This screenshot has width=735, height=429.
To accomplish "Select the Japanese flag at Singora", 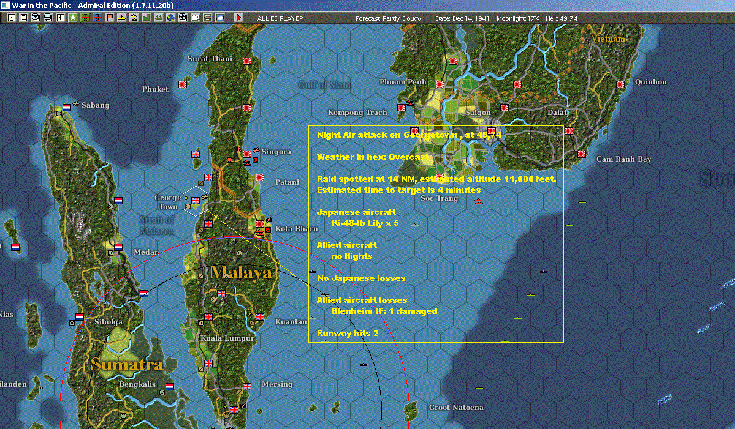I will coord(247,154).
